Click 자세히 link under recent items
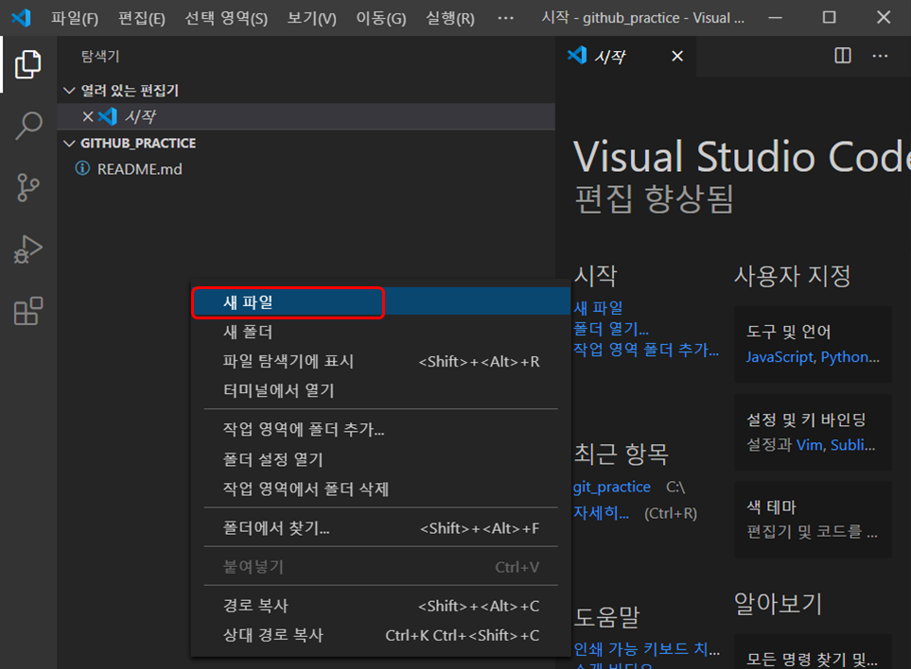The height and width of the screenshot is (669, 911). [x=601, y=513]
